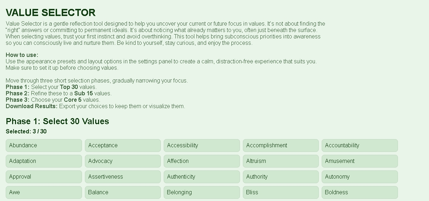Select Adaptation from the values
This screenshot has height=201, width=429.
[44, 161]
